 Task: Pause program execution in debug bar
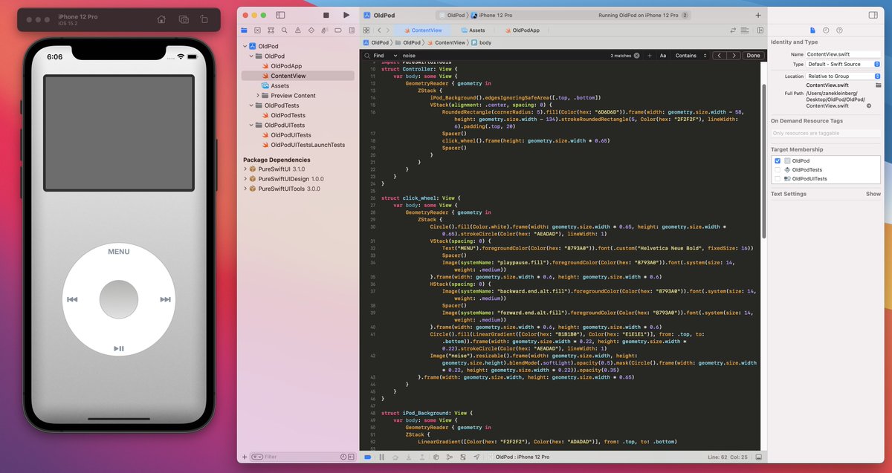(382, 457)
